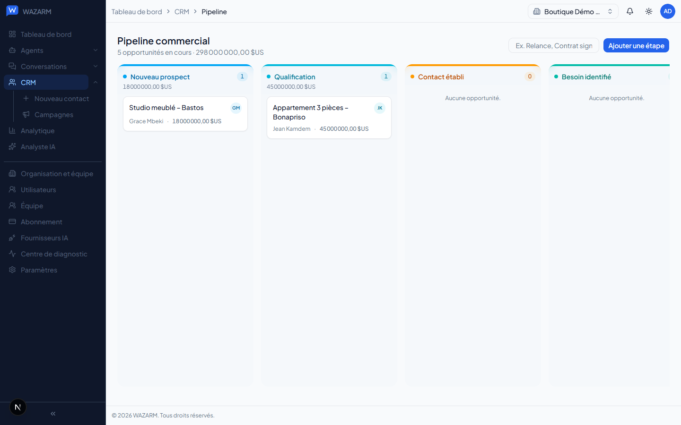Viewport: 681px width, 425px height.
Task: Click the WAZARM logo icon
Action: pos(12,11)
